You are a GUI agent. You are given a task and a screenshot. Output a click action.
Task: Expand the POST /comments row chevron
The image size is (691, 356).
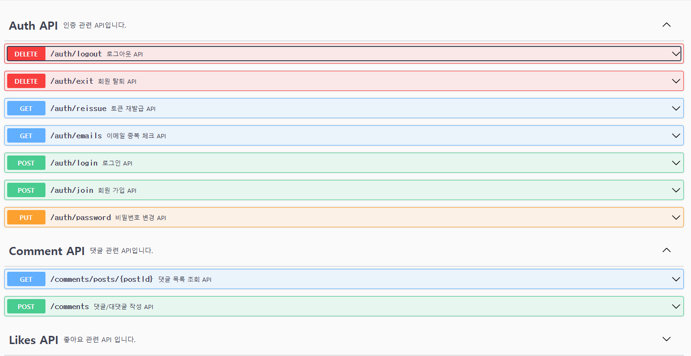tap(676, 307)
